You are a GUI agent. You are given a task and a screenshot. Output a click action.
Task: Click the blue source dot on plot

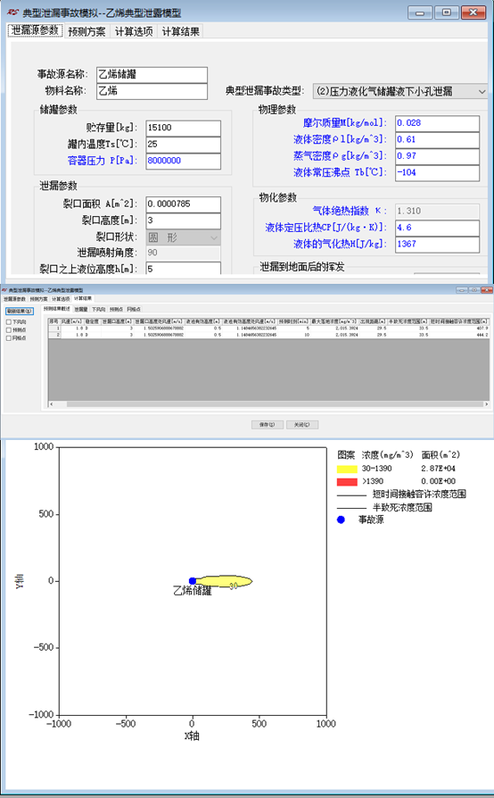(x=192, y=581)
